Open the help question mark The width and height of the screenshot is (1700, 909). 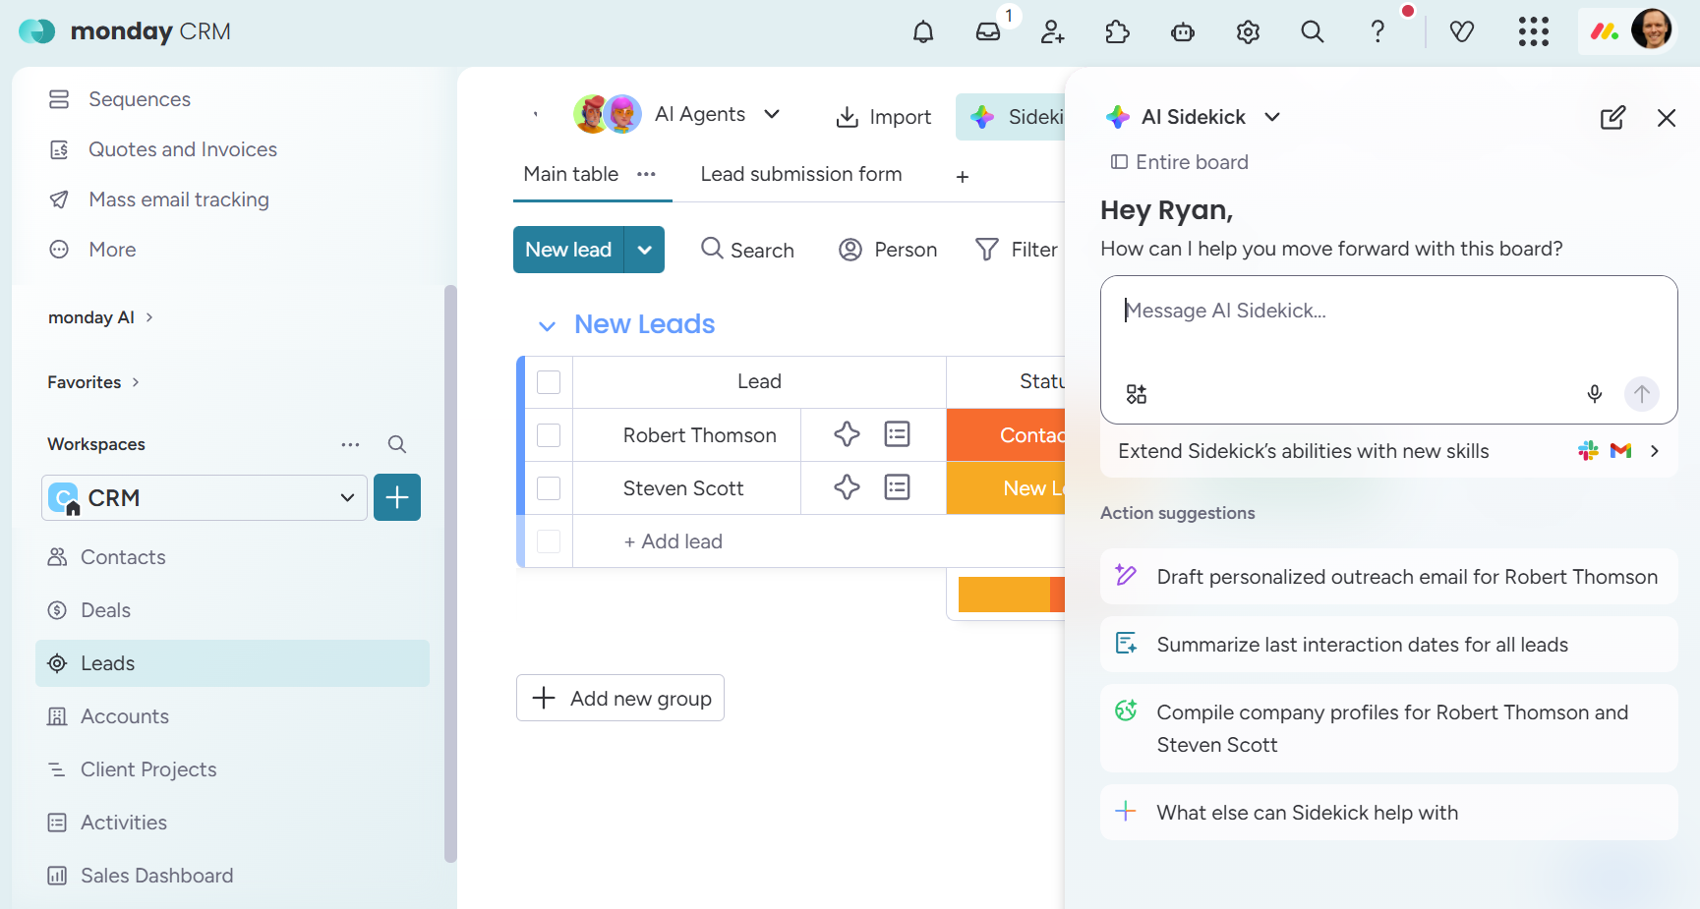pyautogui.click(x=1378, y=32)
